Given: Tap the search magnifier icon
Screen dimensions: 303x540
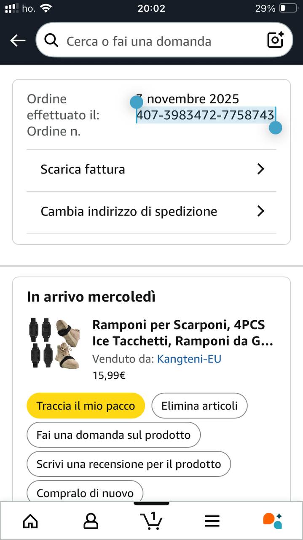Looking at the screenshot, I should [51, 40].
